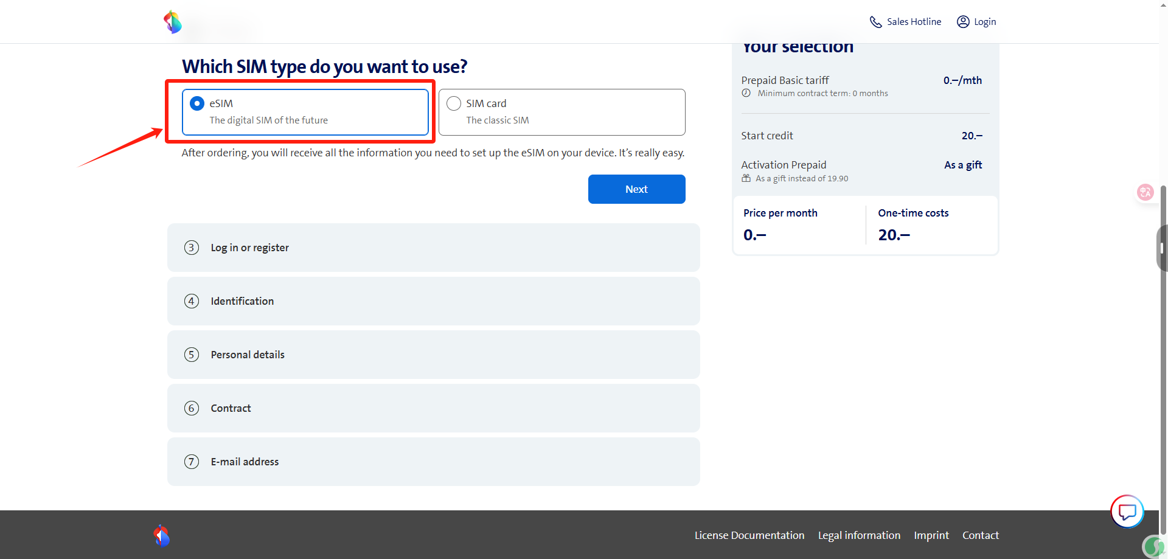
Task: Click the Sales Hotline phone icon
Action: tap(875, 22)
